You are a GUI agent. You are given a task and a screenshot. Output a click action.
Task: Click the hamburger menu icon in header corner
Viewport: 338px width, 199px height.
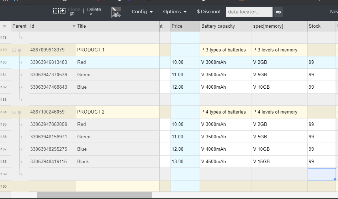coord(5,27)
